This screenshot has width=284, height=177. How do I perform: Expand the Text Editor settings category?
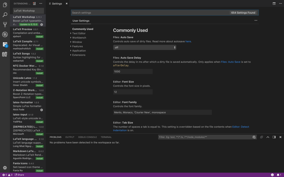79,33
